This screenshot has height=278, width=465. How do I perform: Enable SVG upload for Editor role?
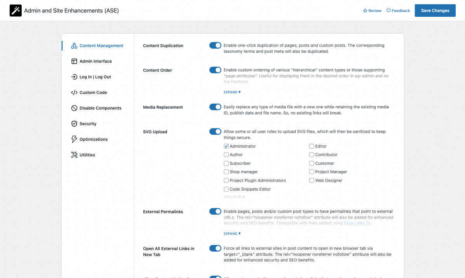[x=312, y=146]
